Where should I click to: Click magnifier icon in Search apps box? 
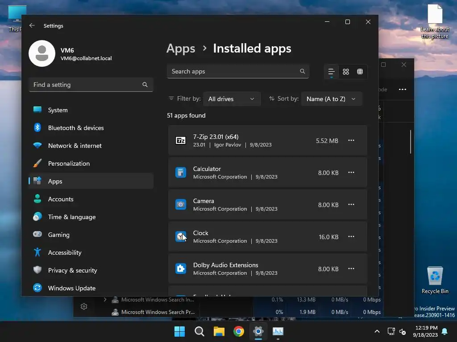(303, 71)
